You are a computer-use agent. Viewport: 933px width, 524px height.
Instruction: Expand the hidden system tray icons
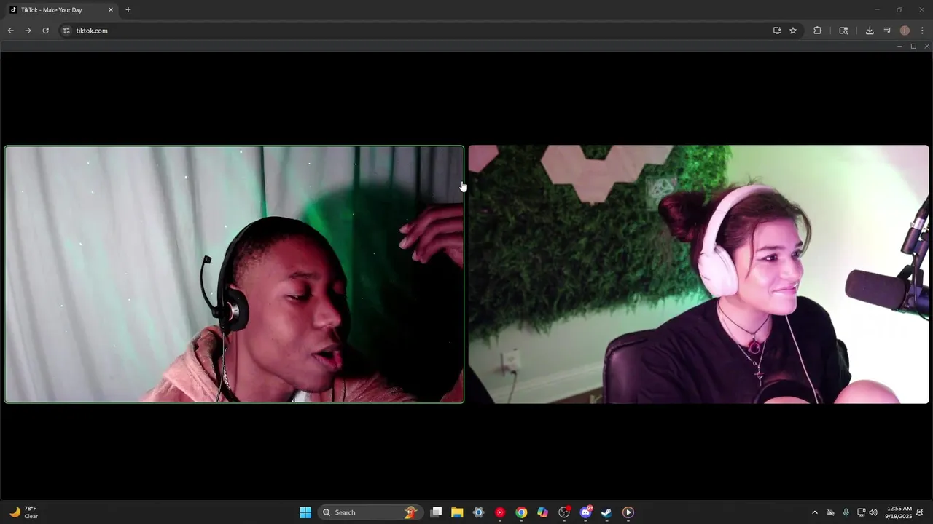[x=815, y=512]
